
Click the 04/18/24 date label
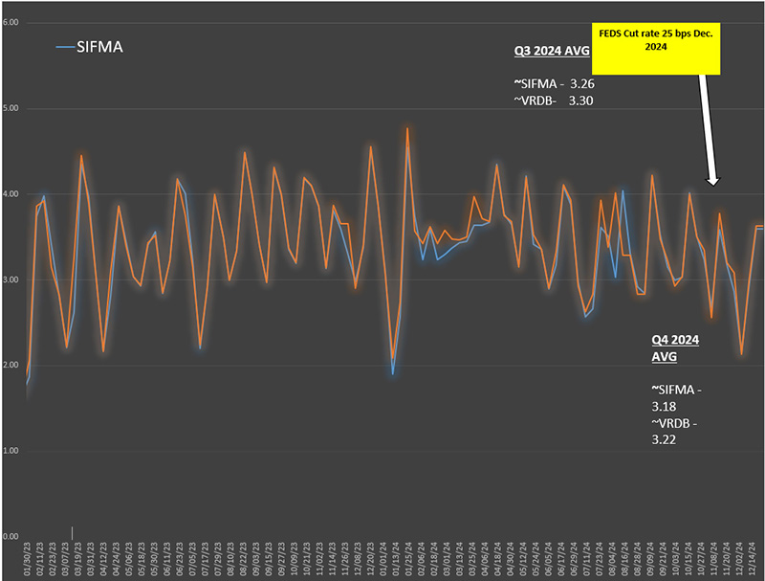pos(497,559)
